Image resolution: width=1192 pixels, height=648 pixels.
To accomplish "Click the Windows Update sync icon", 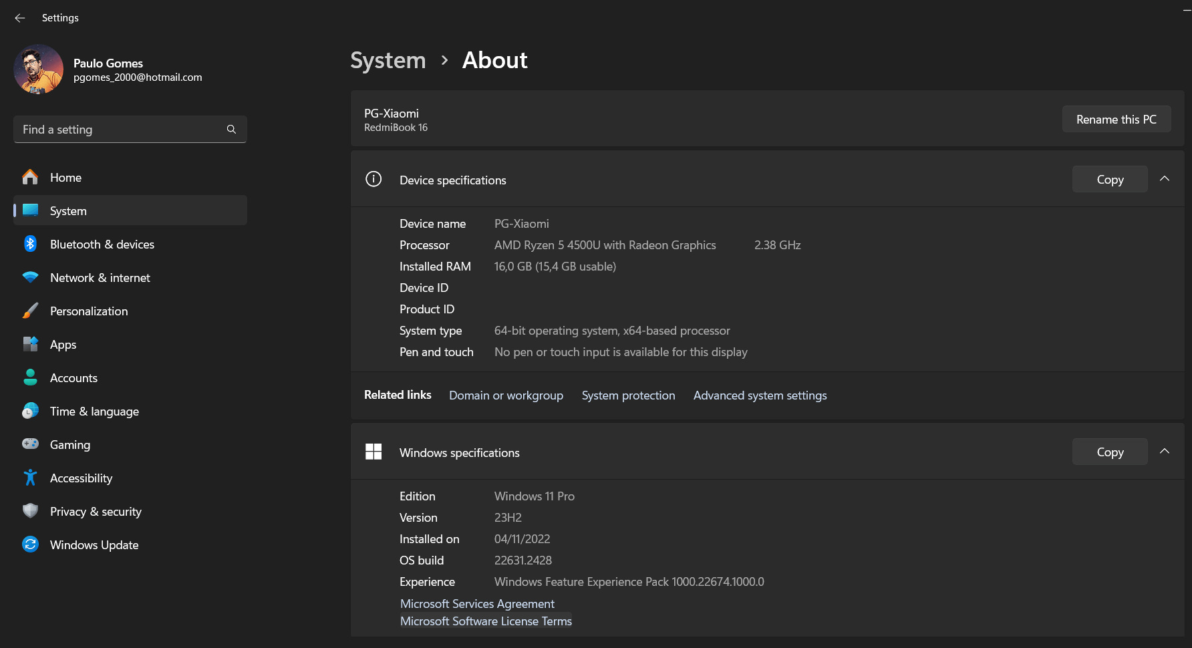I will [30, 544].
